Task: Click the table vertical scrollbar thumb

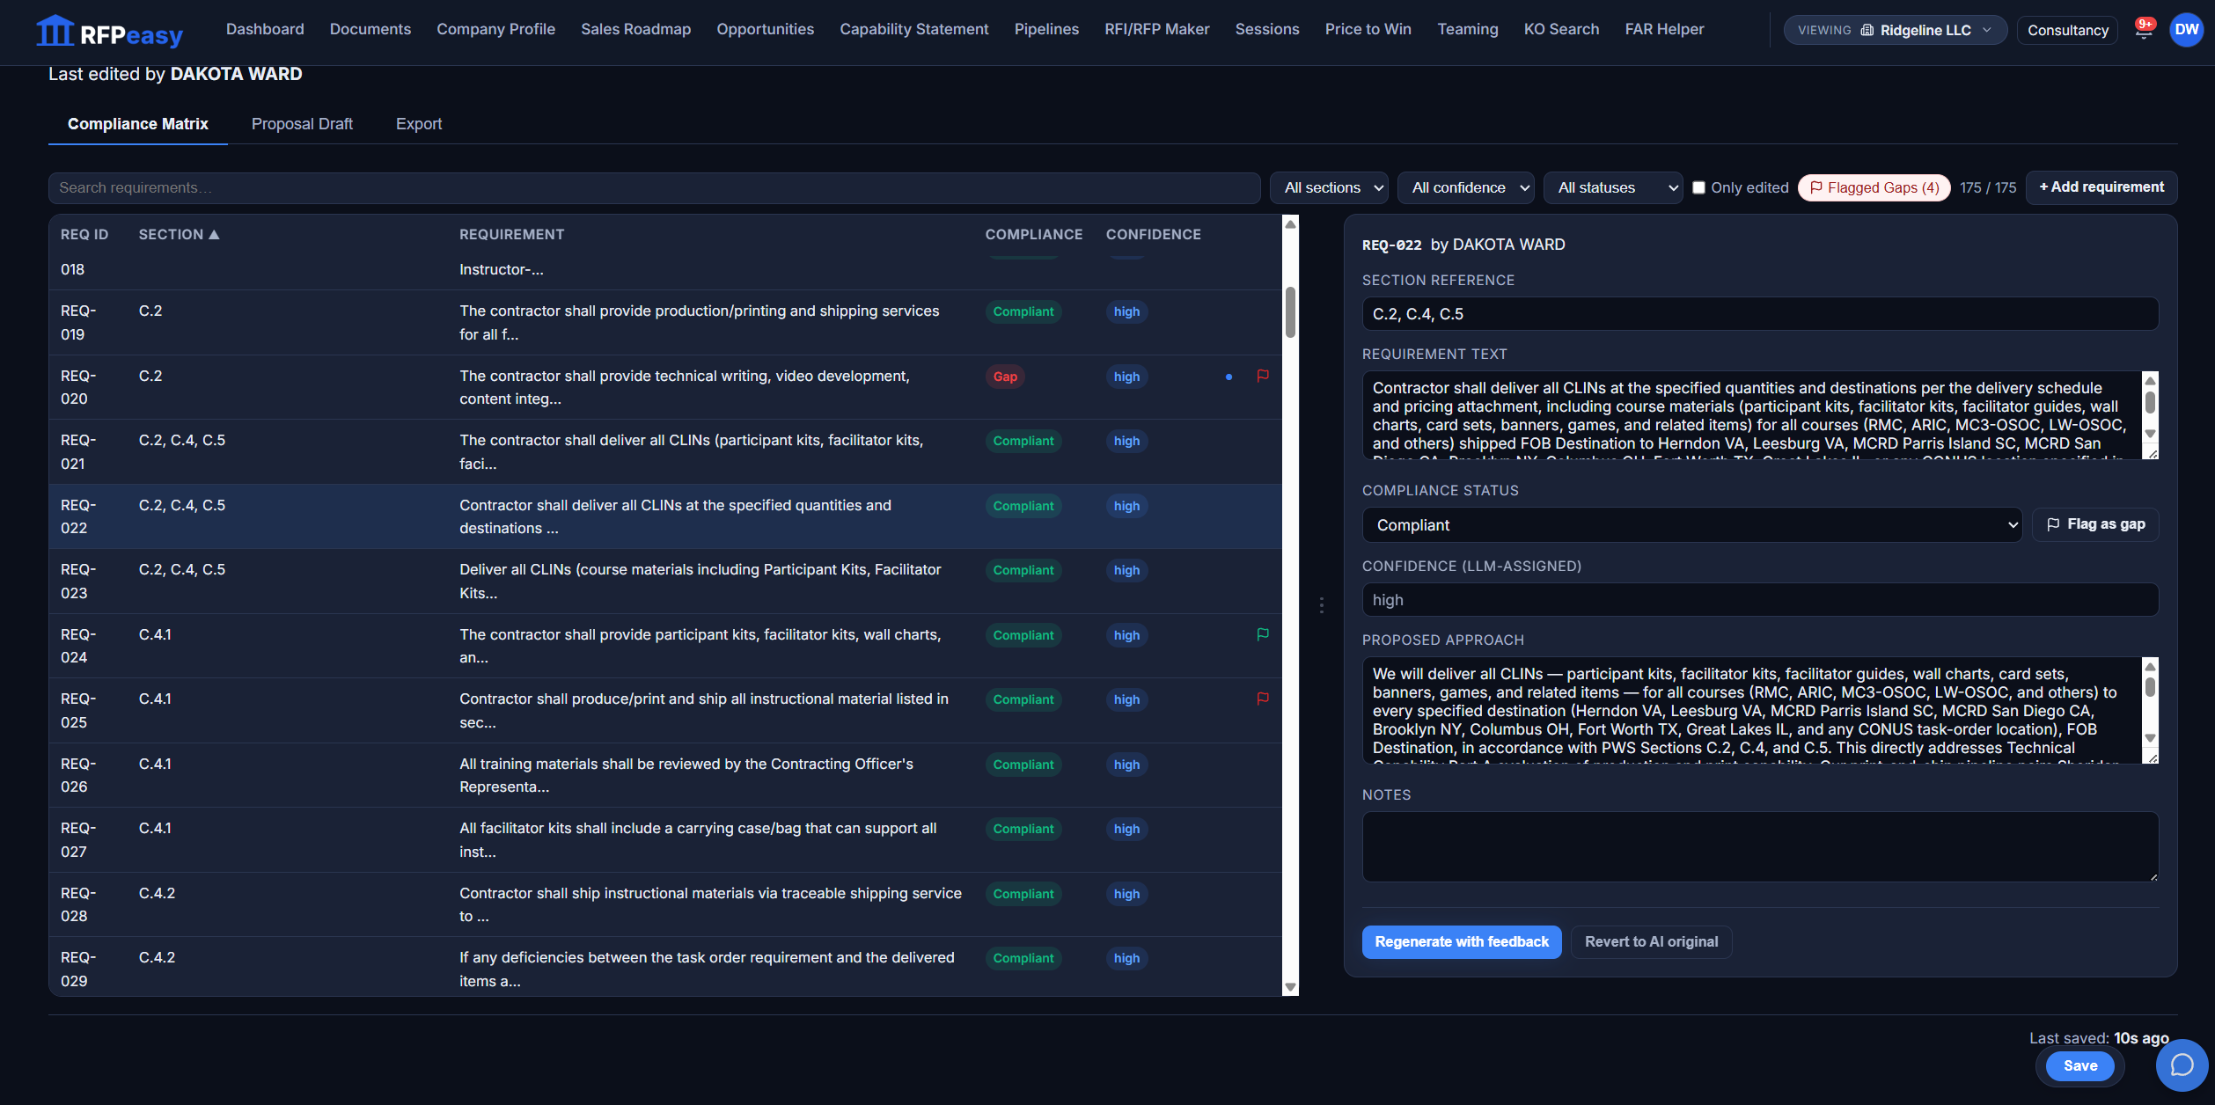Action: 1290,311
